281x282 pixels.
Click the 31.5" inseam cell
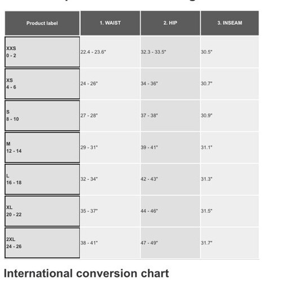tap(230, 211)
